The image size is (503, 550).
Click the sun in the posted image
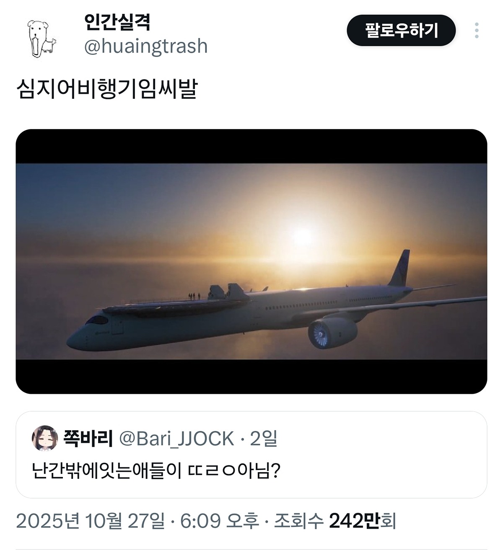tap(303, 237)
